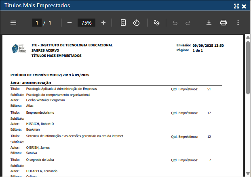The height and width of the screenshot is (177, 251).
Task: Click the zoom in plus button
Action: 103,23
